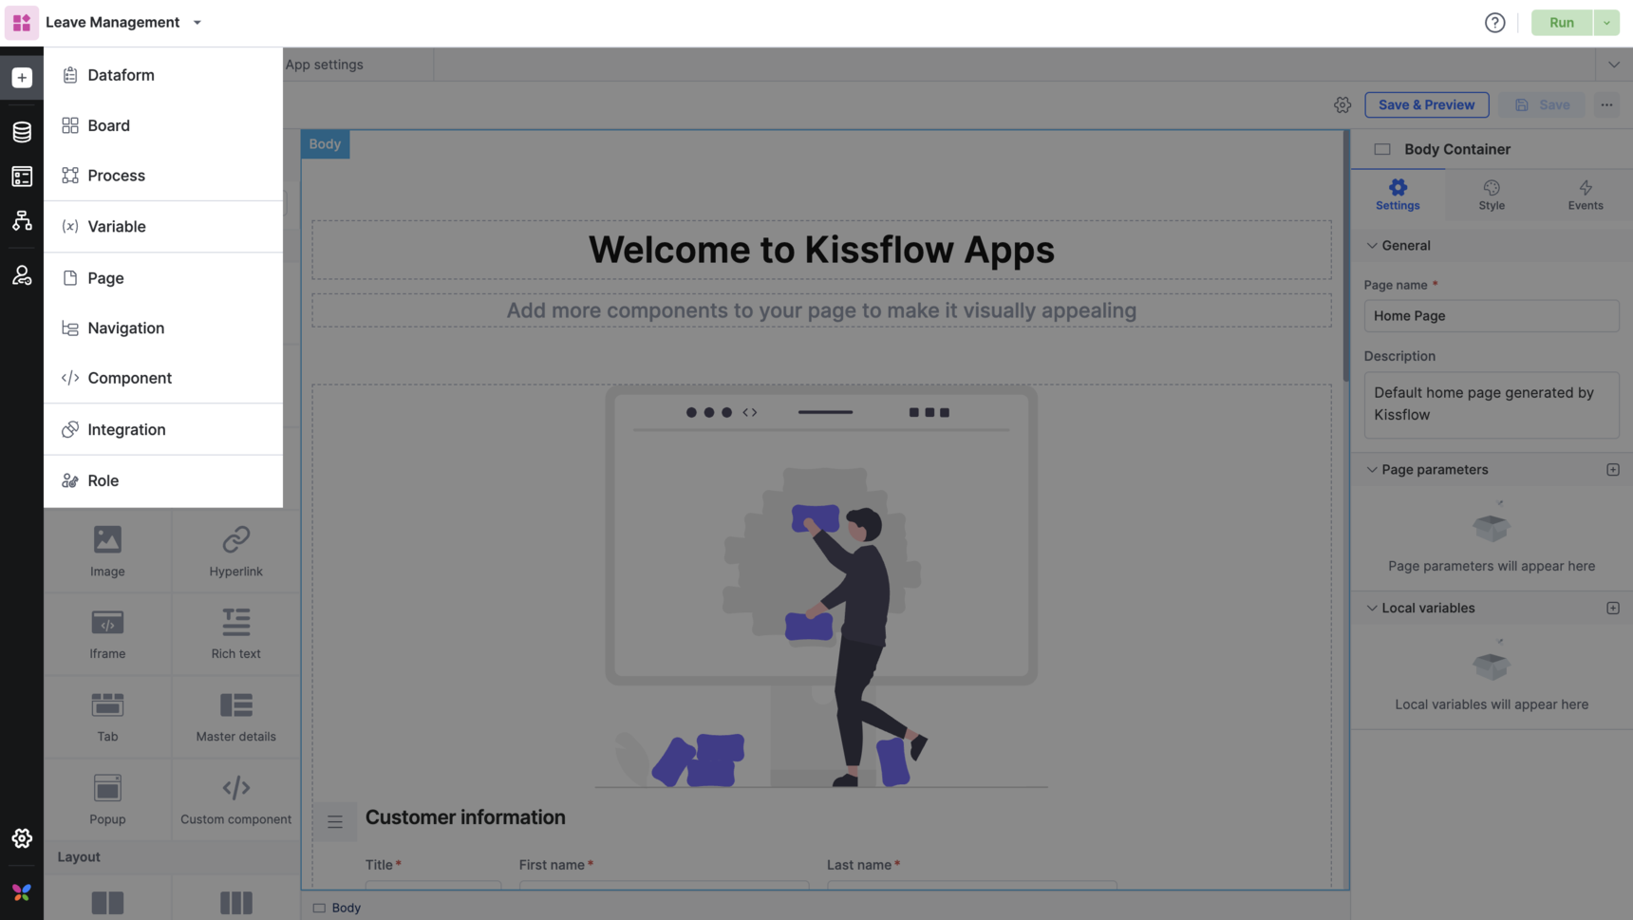Viewport: 1633px width, 920px height.
Task: Open page settings gear beside Save & Preview
Action: 1342,105
